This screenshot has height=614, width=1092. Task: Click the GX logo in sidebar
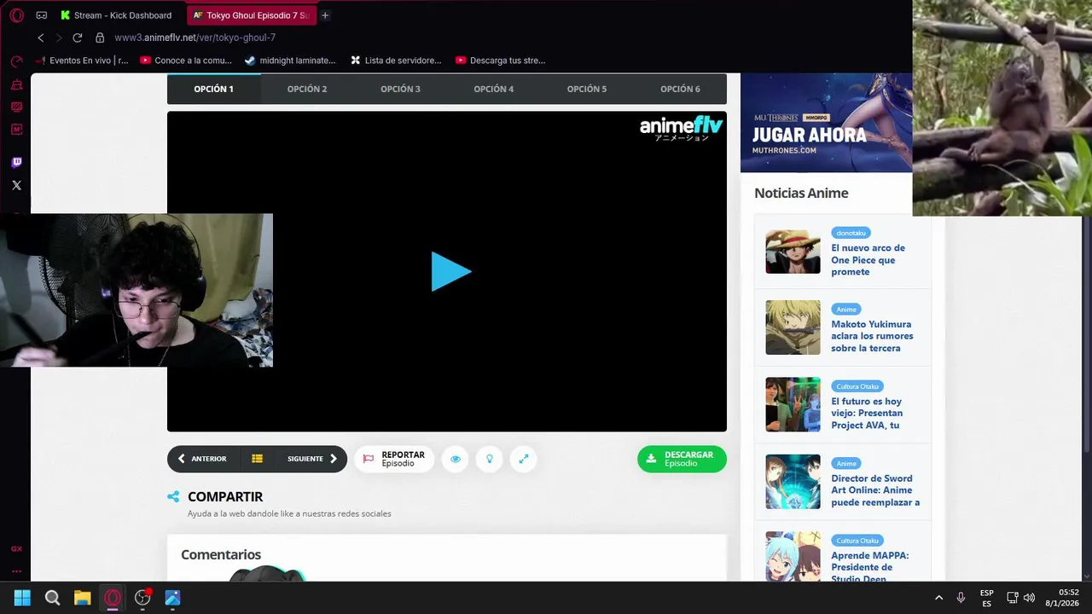tap(16, 548)
